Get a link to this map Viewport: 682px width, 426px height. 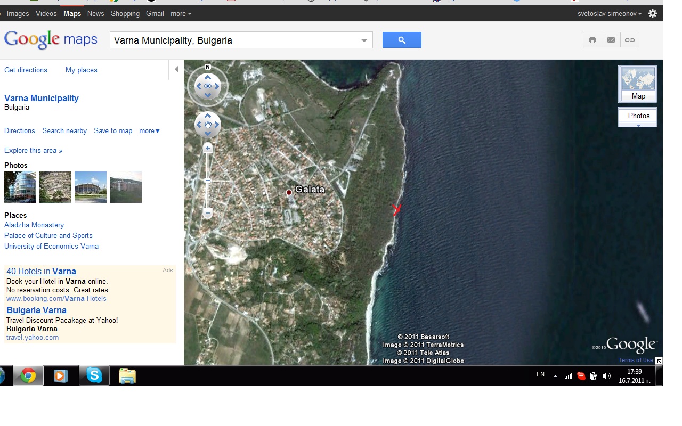(630, 40)
